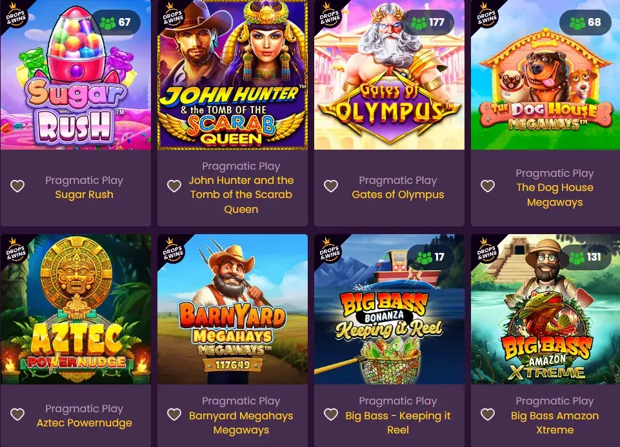Favorite Sugar Rush with the heart icon
Viewport: 620px width, 447px height.
click(x=17, y=186)
